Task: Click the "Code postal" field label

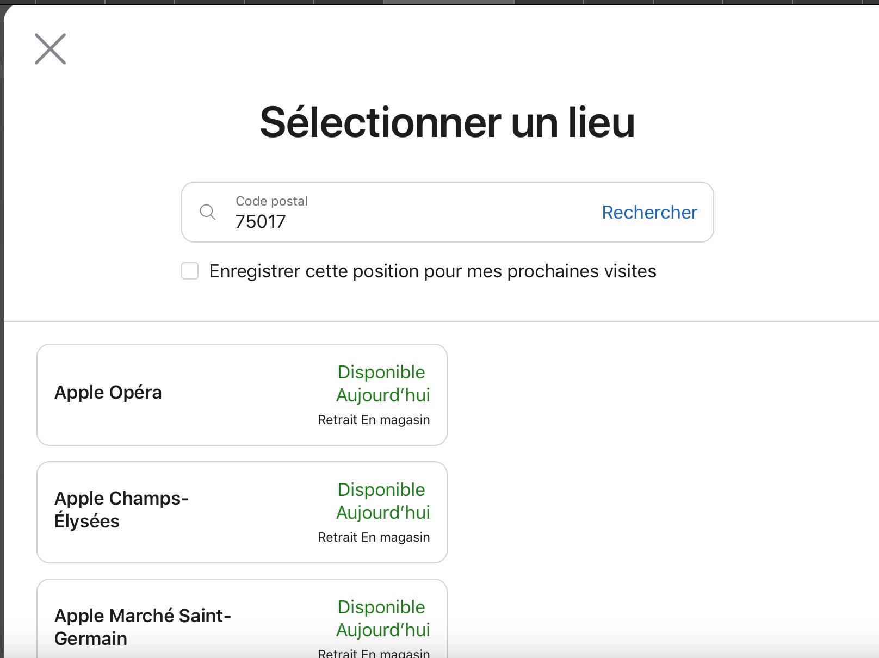Action: pyautogui.click(x=271, y=201)
